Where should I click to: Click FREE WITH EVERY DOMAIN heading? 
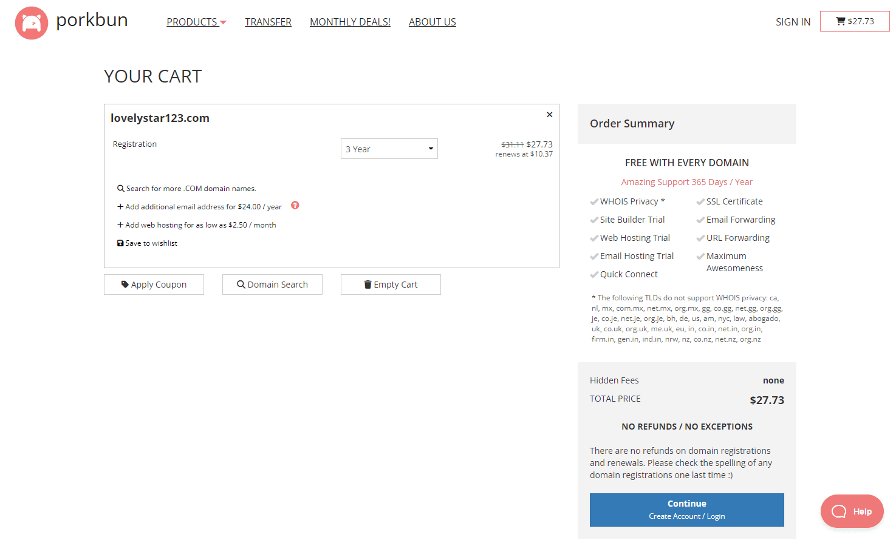(687, 163)
